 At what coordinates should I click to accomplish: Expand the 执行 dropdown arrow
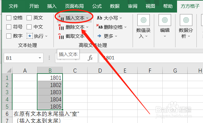(x=46, y=36)
